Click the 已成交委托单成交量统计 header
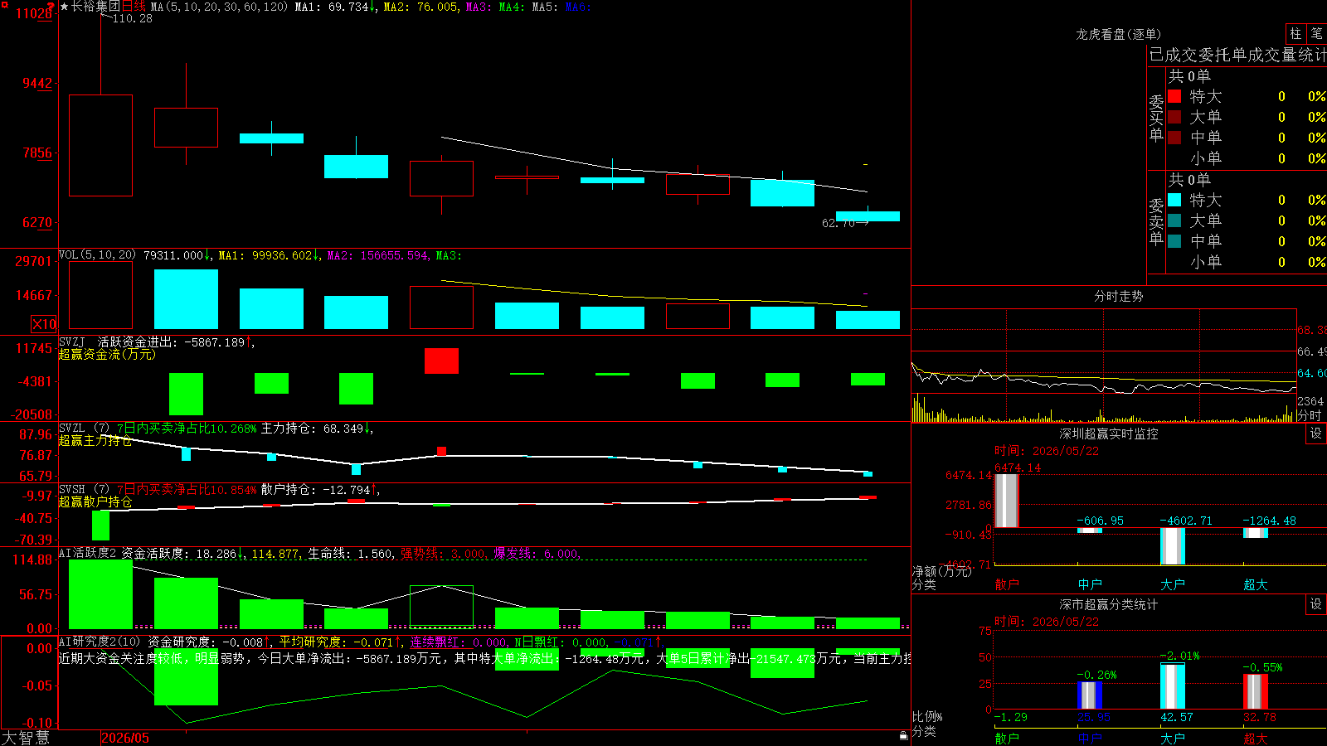 coord(1237,55)
